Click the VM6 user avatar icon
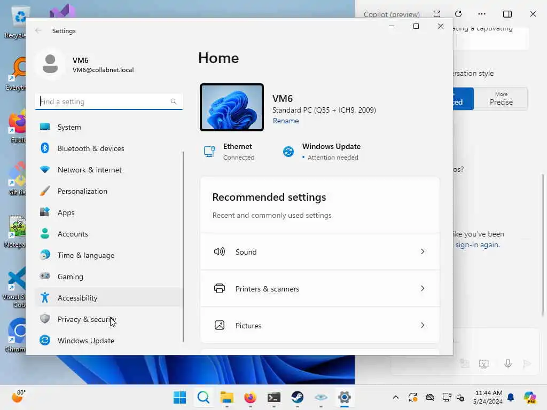 [x=50, y=64]
